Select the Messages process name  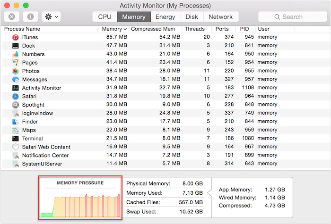point(35,79)
